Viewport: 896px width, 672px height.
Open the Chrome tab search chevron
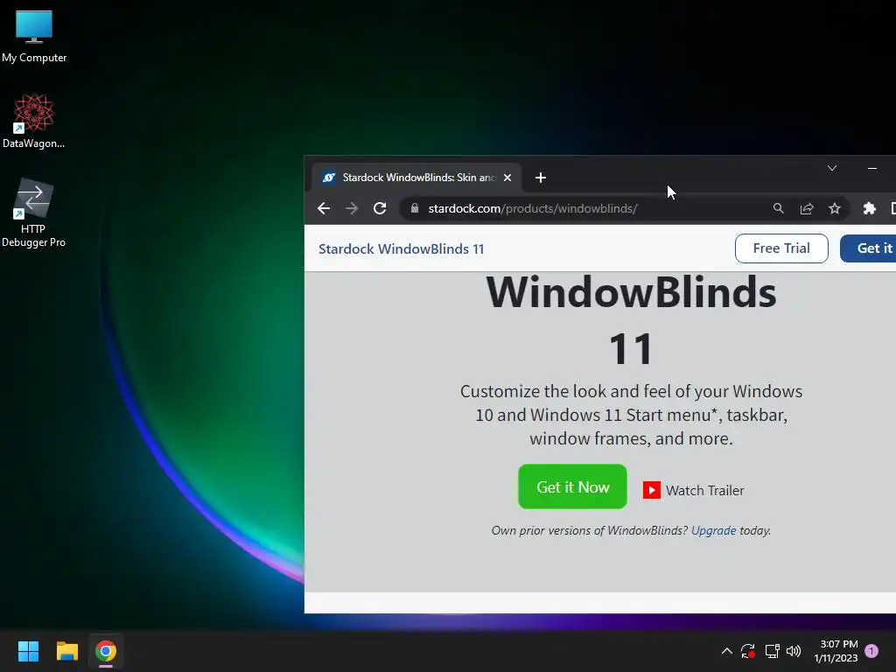(x=832, y=168)
